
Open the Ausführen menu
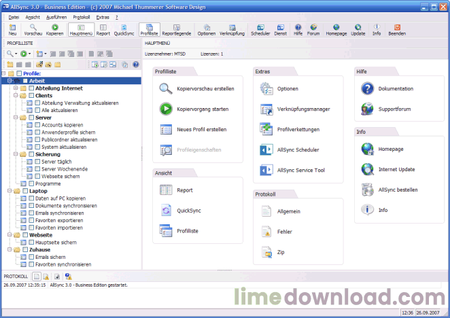coord(56,16)
